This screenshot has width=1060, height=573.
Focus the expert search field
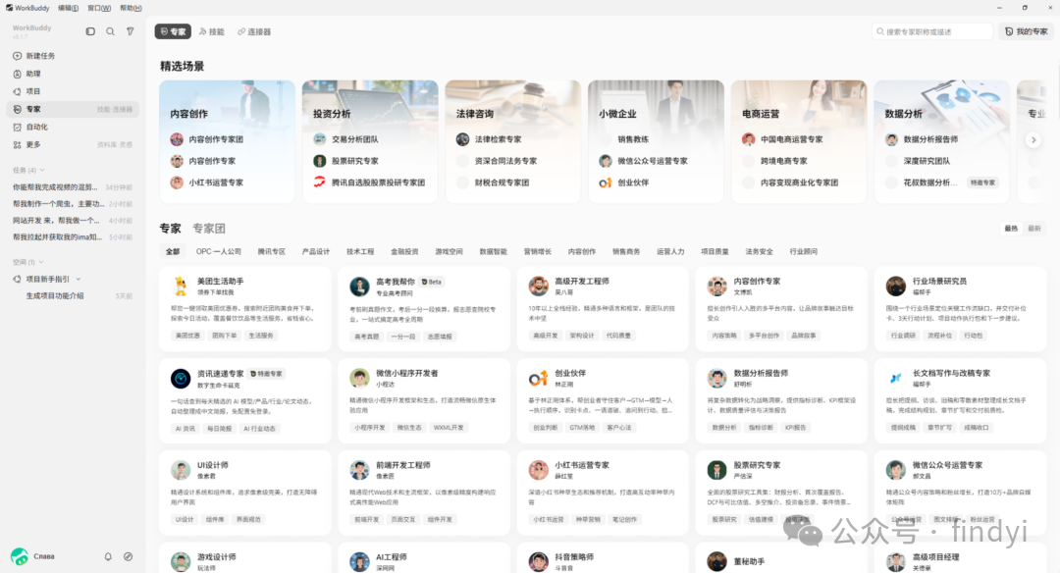pyautogui.click(x=932, y=31)
